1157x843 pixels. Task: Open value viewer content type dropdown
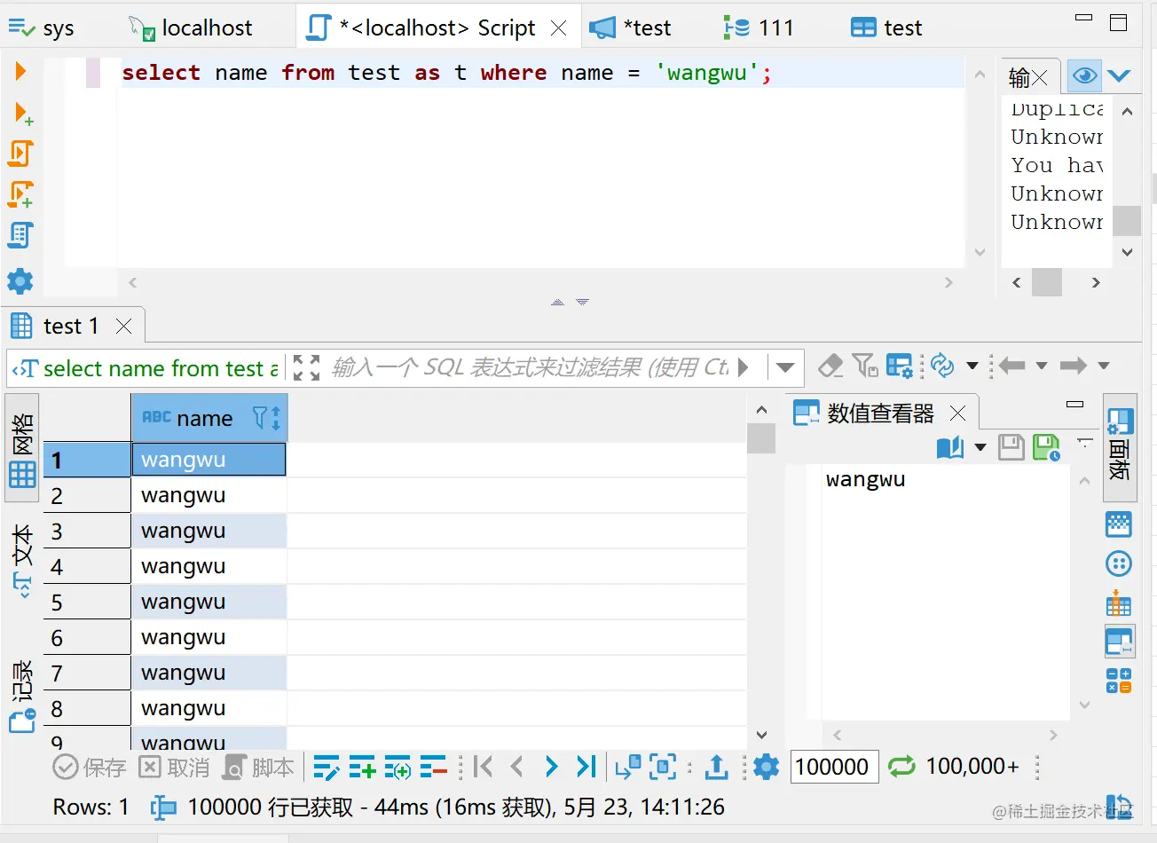(x=980, y=447)
